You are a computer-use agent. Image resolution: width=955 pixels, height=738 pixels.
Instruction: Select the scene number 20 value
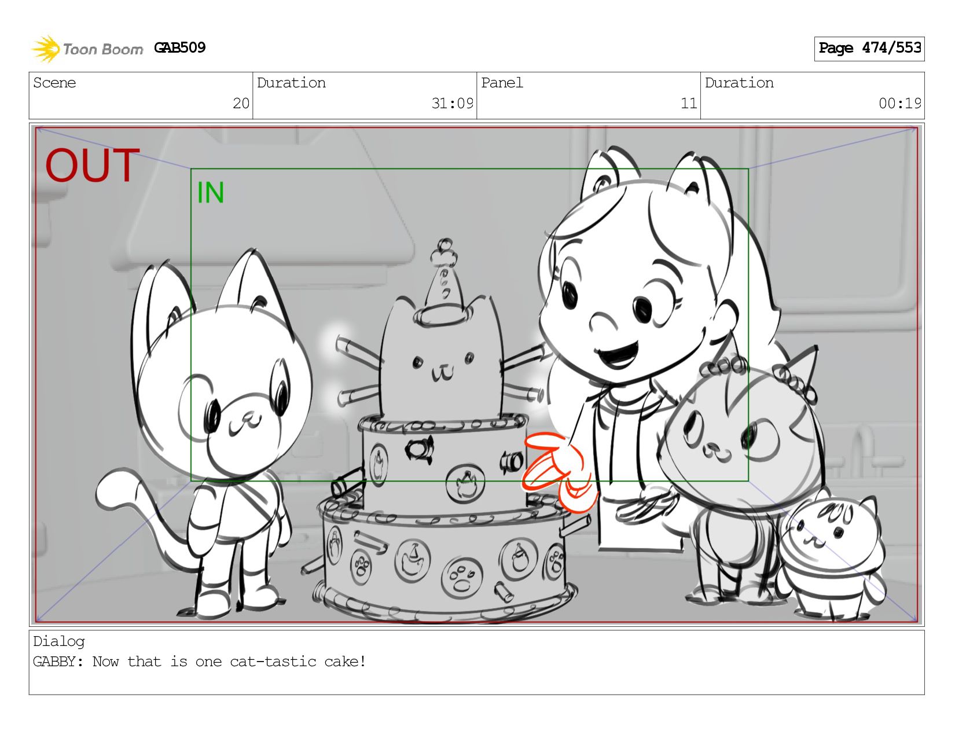click(x=241, y=104)
